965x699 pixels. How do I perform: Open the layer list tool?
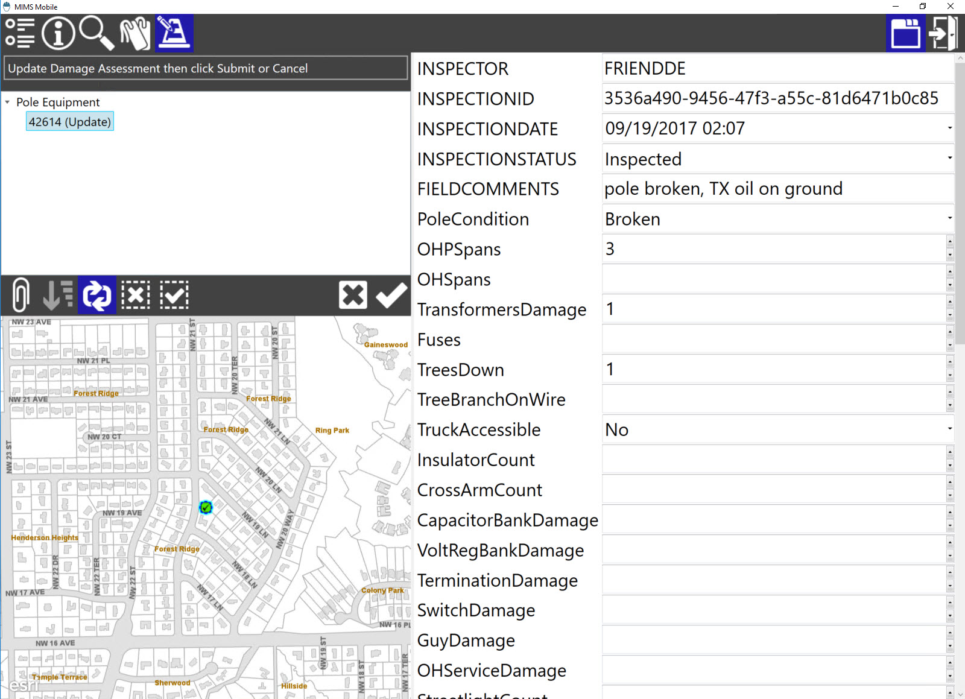click(20, 33)
